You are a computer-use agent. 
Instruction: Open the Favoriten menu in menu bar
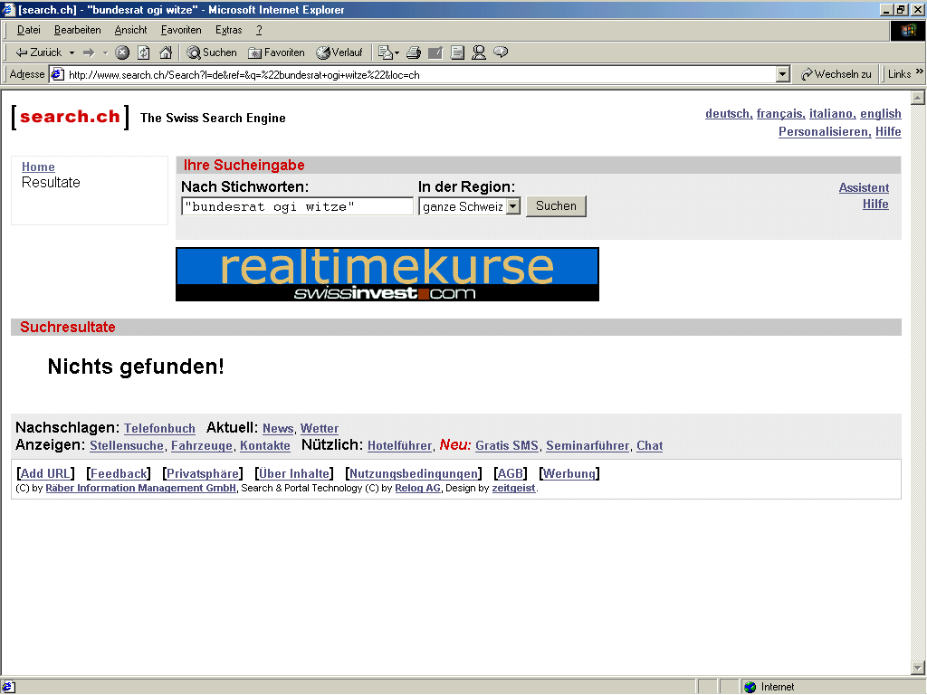pos(181,30)
